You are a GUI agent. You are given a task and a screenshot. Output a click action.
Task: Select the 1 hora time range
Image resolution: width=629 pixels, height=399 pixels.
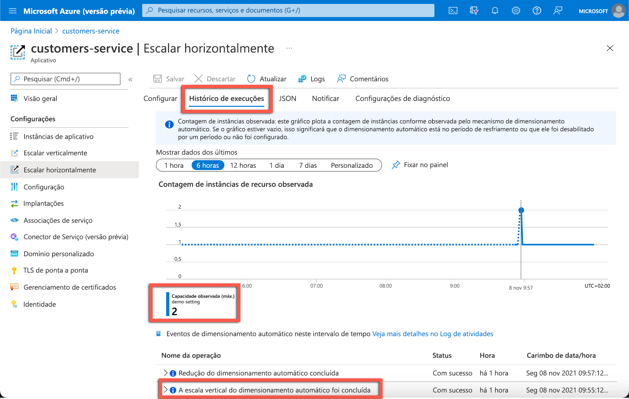point(174,165)
